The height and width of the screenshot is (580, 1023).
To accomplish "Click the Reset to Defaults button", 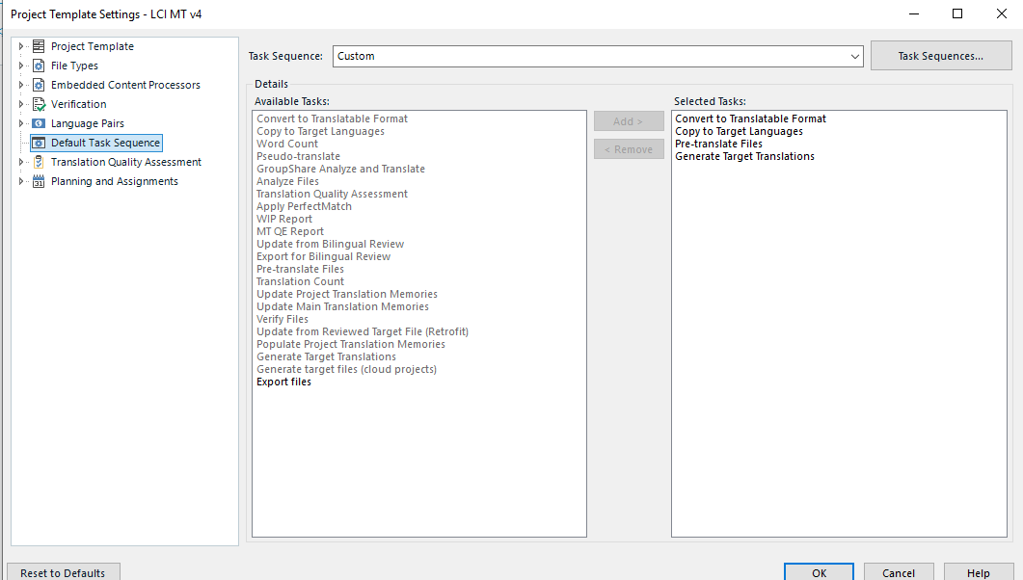I will (x=63, y=572).
